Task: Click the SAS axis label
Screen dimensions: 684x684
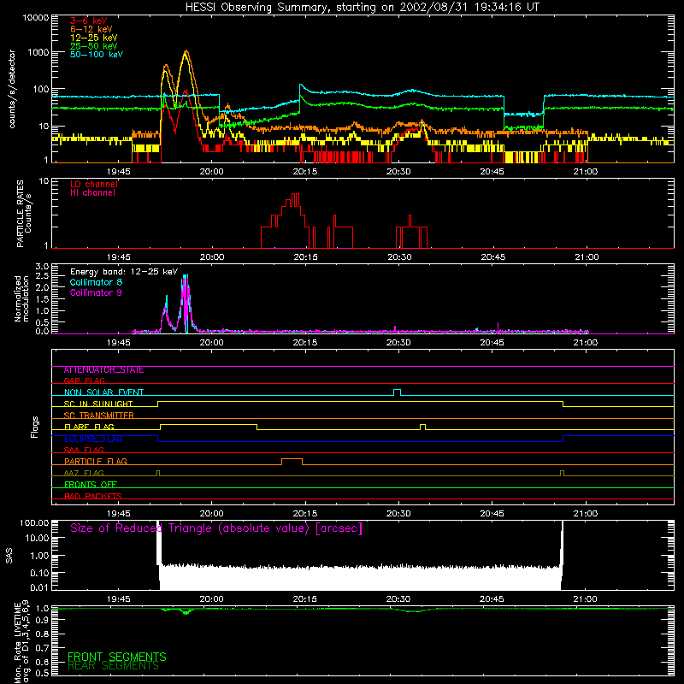Action: [x=9, y=557]
